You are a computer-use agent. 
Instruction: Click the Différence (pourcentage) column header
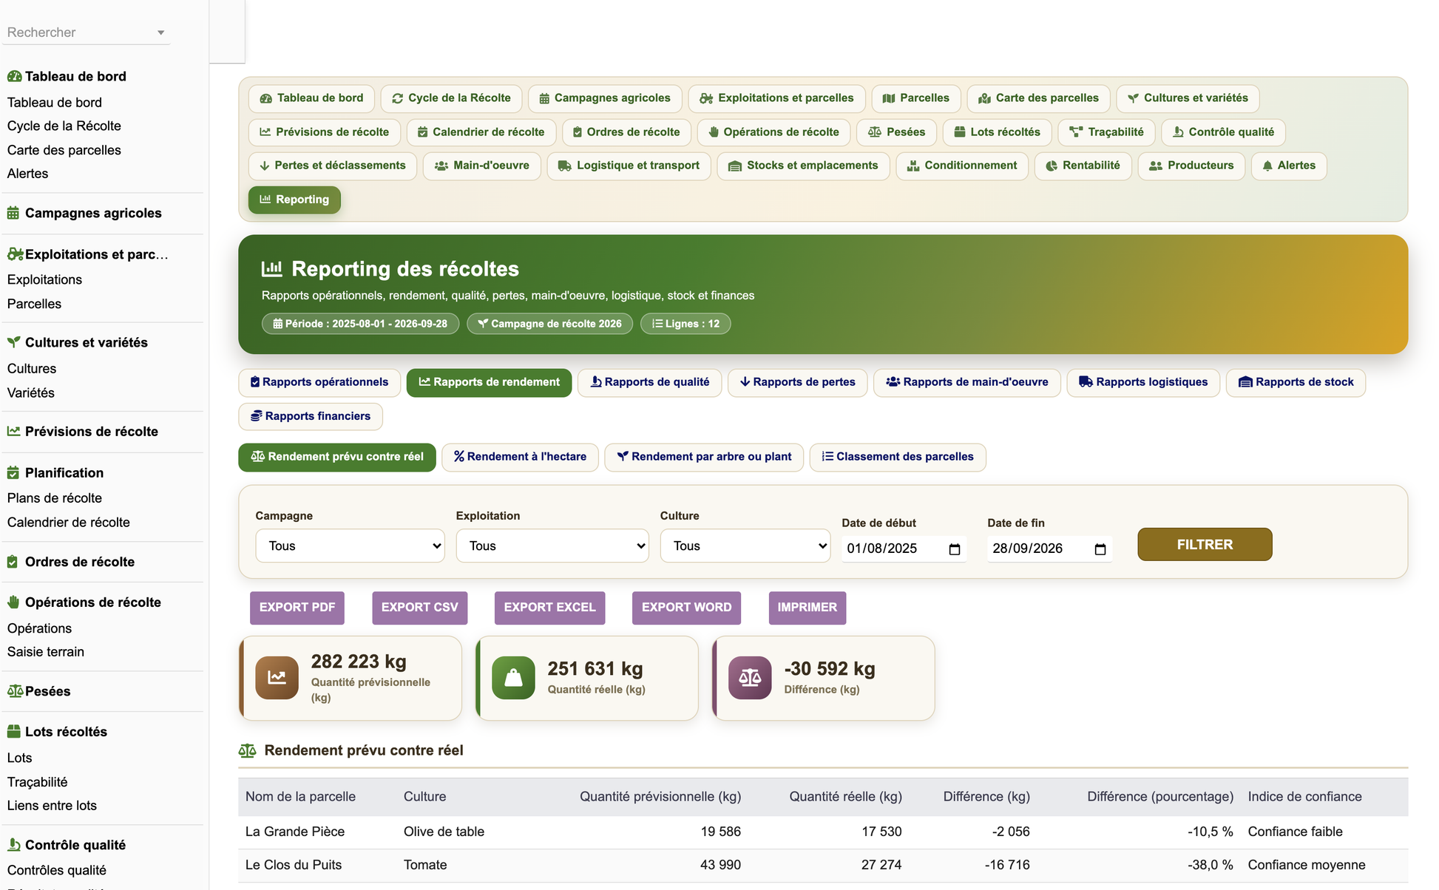tap(1160, 797)
